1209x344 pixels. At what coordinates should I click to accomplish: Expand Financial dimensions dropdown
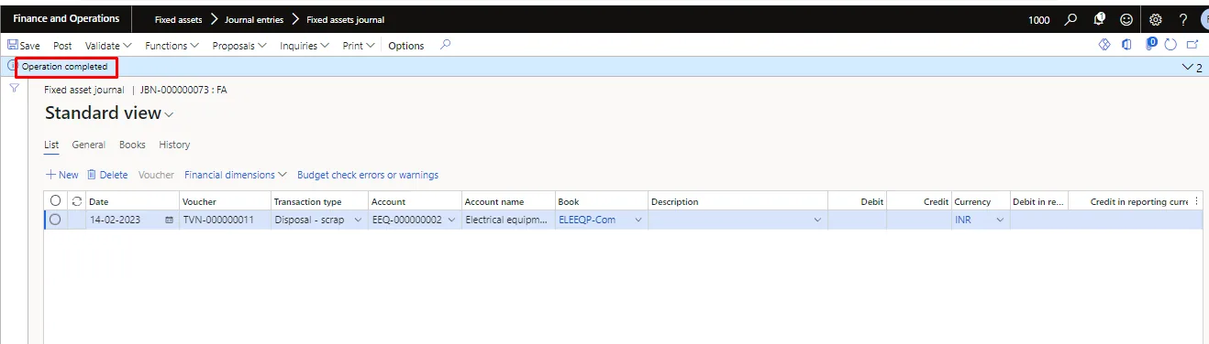(236, 175)
